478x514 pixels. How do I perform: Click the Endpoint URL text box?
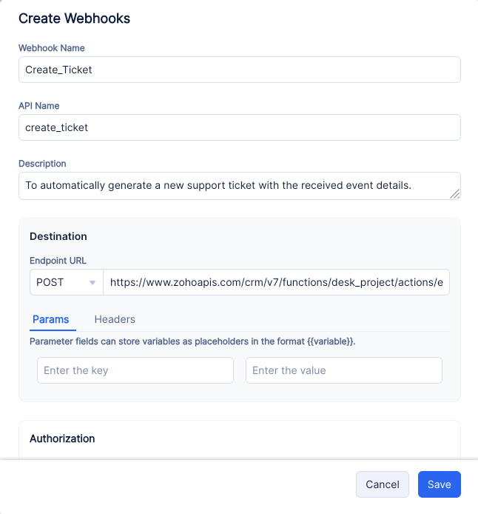[x=276, y=282]
